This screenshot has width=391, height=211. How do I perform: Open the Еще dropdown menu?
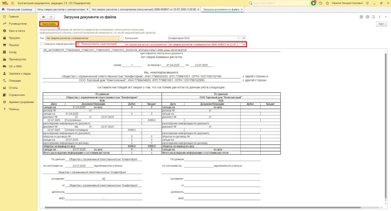click(x=381, y=24)
